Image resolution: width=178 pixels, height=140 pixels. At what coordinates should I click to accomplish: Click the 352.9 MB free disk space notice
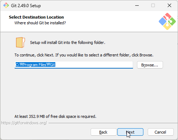pyautogui.click(x=55, y=116)
